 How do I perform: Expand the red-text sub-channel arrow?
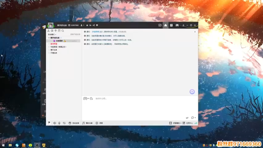coord(49,44)
